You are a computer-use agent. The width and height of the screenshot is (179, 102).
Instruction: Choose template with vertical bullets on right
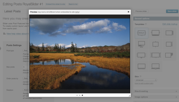tap(169, 44)
